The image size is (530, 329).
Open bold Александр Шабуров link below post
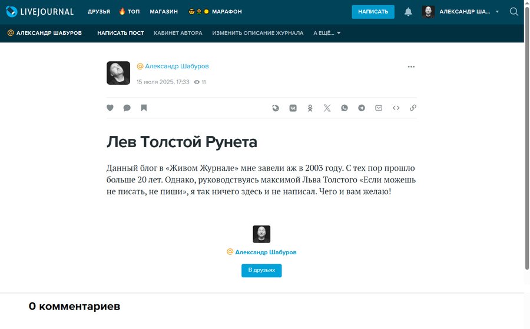[266, 252]
